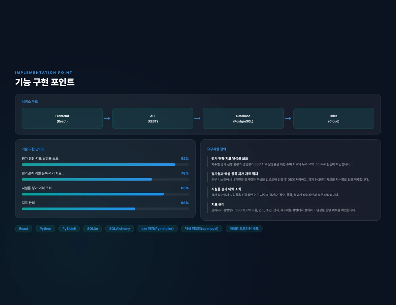Click 평가 현황·지표 달성률 보드 heading in 요구사항 정의
This screenshot has width=396, height=305.
pyautogui.click(x=230, y=158)
